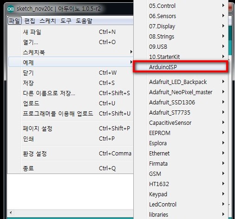Open the 스케치 menu
This screenshot has width=235, height=219.
pyautogui.click(x=48, y=21)
